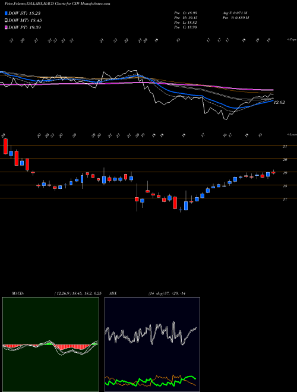Click the 'Pre O: 18.99' open value
Viewport: 297px width, 392px height.
coord(186,12)
